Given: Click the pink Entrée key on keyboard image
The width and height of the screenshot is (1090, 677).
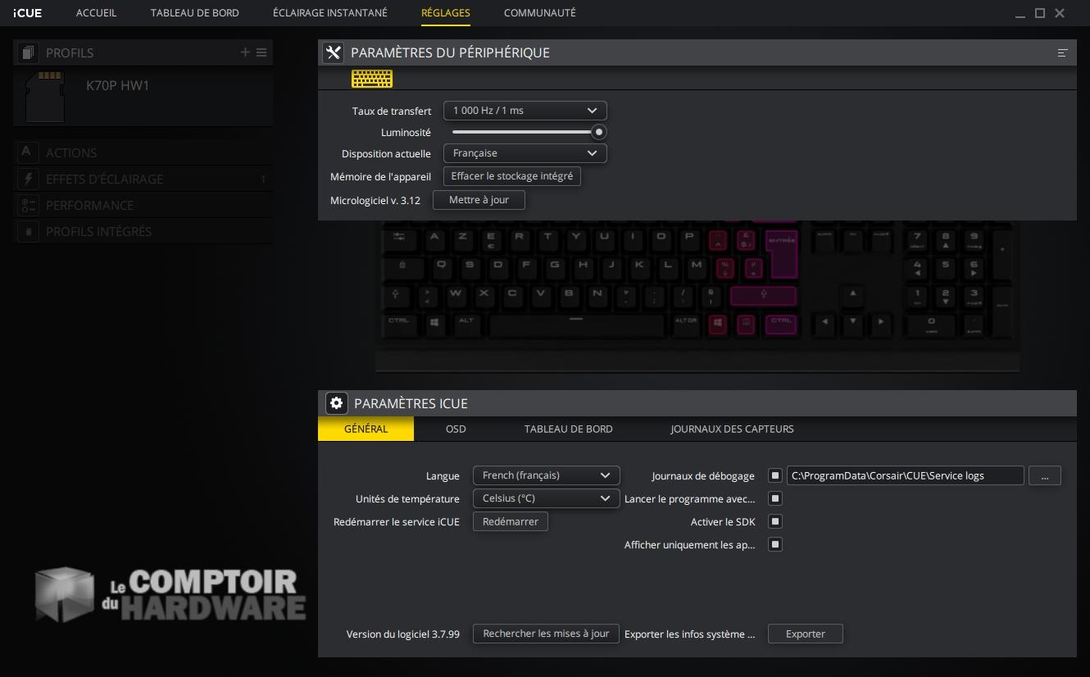Looking at the screenshot, I should pos(781,252).
